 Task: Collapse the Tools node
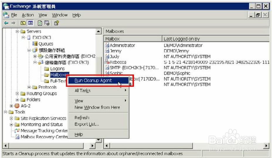point(5,112)
